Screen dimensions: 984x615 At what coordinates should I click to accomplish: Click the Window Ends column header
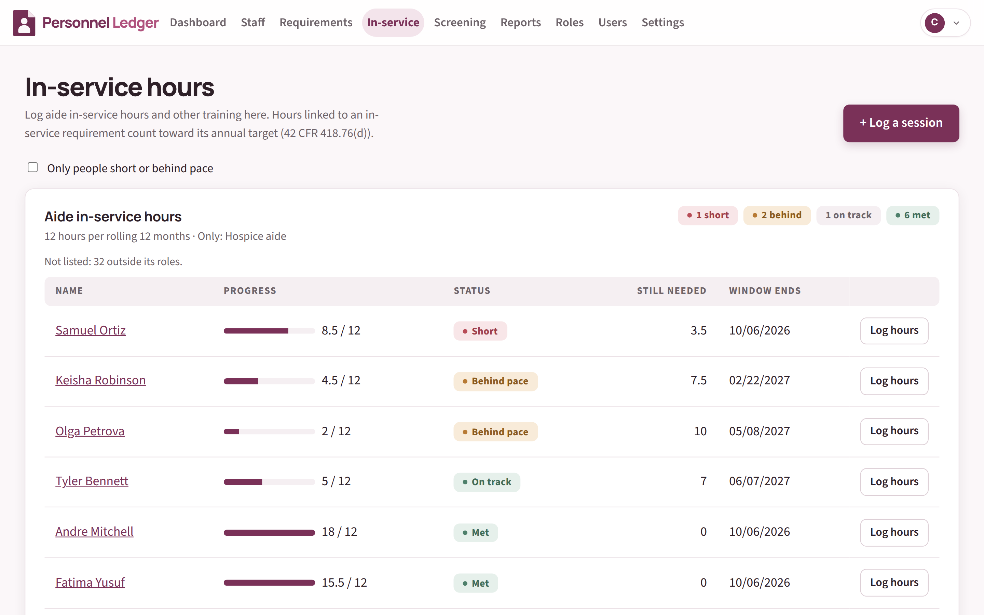point(764,291)
